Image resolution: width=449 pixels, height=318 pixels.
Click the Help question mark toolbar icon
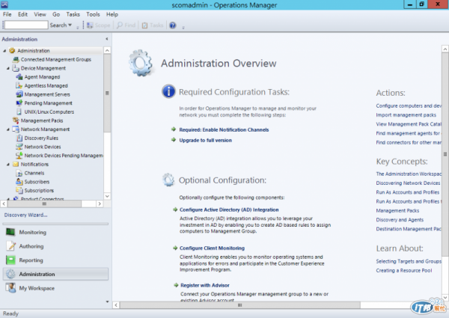click(172, 25)
